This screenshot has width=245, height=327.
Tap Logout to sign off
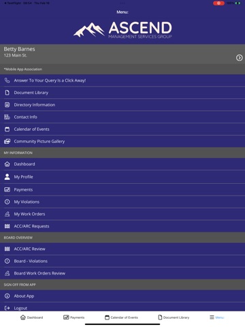pos(122,307)
